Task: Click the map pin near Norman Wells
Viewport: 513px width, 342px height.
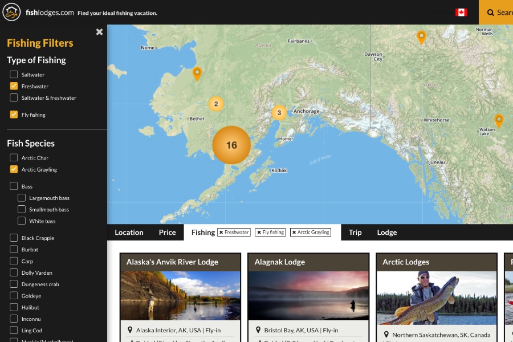Action: [x=421, y=37]
